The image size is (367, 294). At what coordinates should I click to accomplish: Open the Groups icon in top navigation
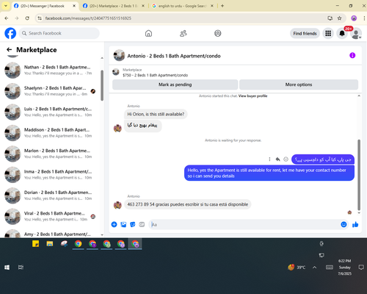tap(218, 33)
